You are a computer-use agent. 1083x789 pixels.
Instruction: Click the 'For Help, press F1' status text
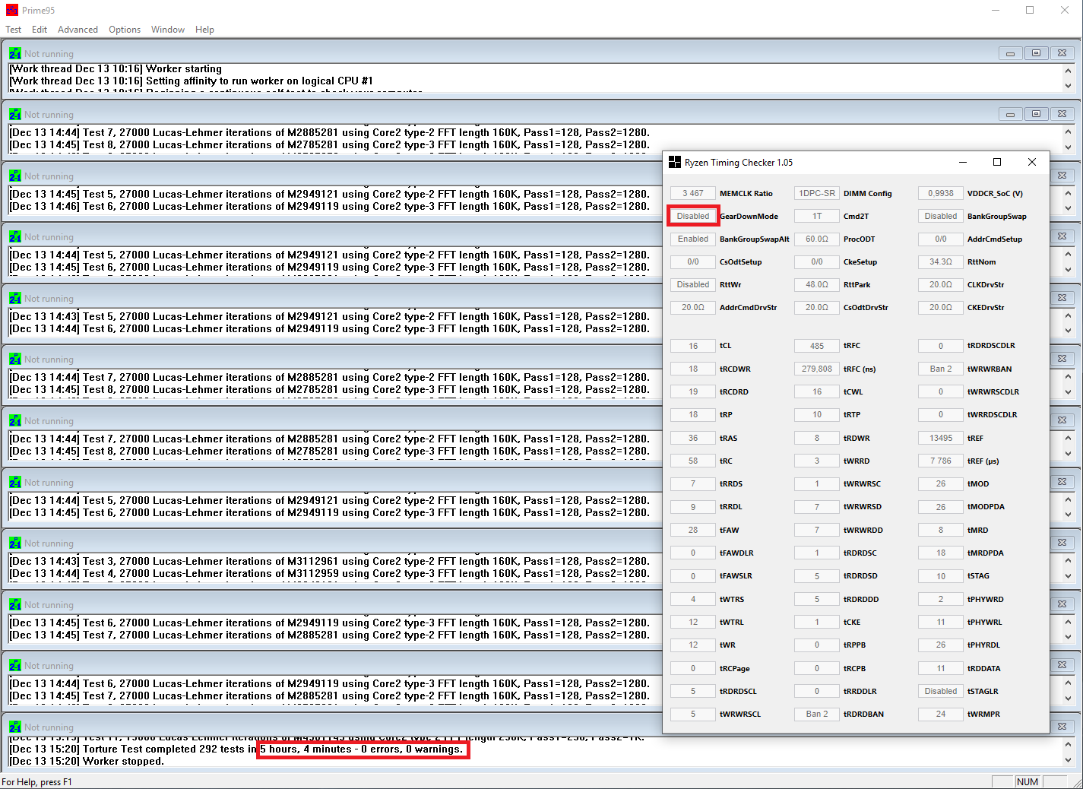[36, 782]
